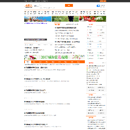Click into the header search box
The width and height of the screenshot is (130, 130).
pyautogui.click(x=52, y=5)
